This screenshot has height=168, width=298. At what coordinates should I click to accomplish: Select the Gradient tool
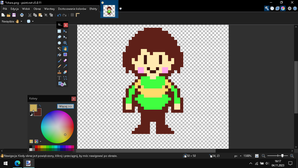65,55
